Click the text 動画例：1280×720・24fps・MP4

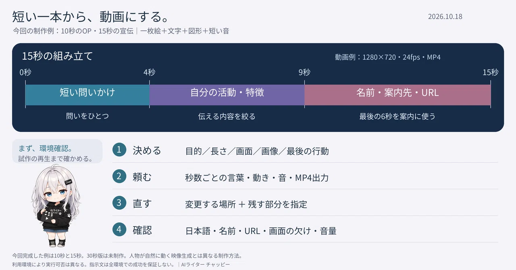pos(388,57)
